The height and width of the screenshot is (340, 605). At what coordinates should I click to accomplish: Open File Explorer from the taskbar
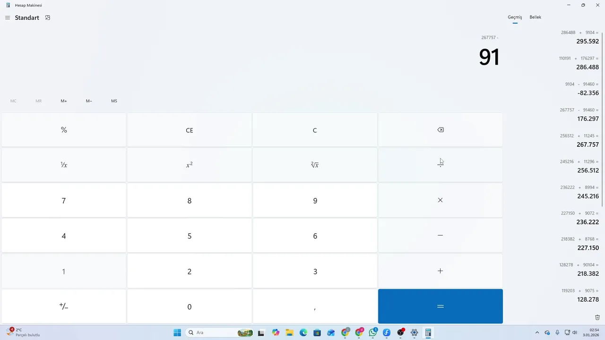click(289, 332)
